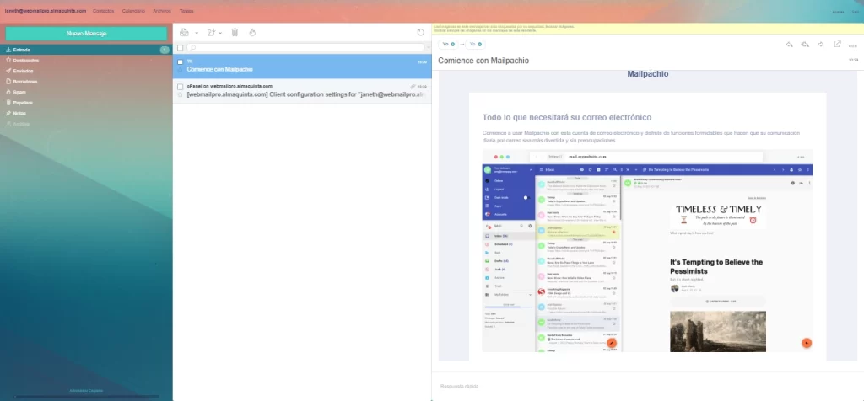Mark message as spam with the flame icon
The height and width of the screenshot is (401, 864).
tap(252, 33)
